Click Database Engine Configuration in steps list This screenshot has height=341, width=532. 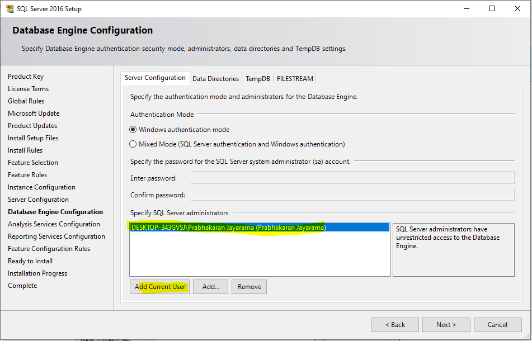pyautogui.click(x=55, y=212)
